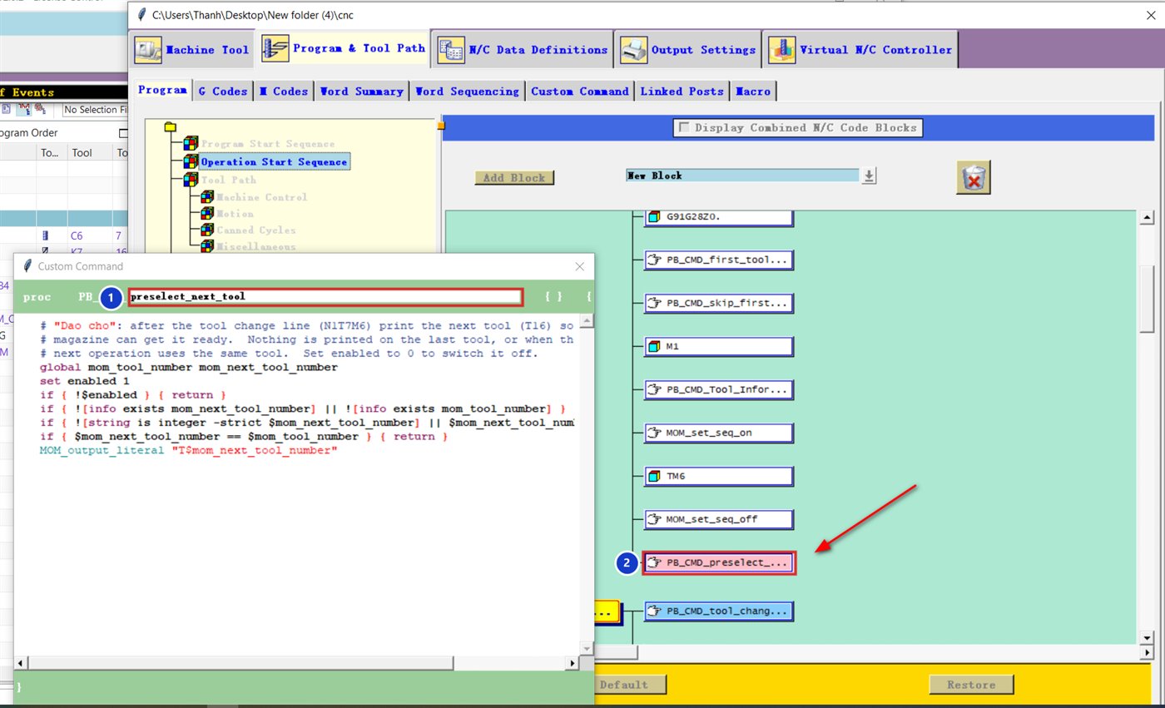Select the Motion tree node
1165x708 pixels.
coord(235,214)
